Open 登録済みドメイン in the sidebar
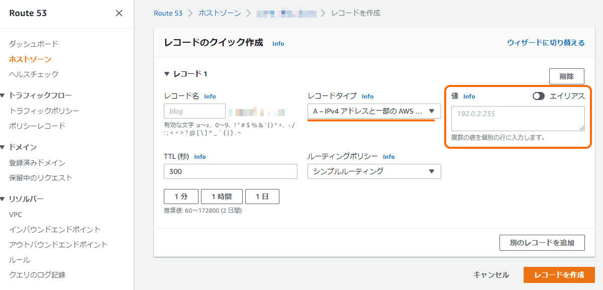The width and height of the screenshot is (603, 290). (x=37, y=163)
